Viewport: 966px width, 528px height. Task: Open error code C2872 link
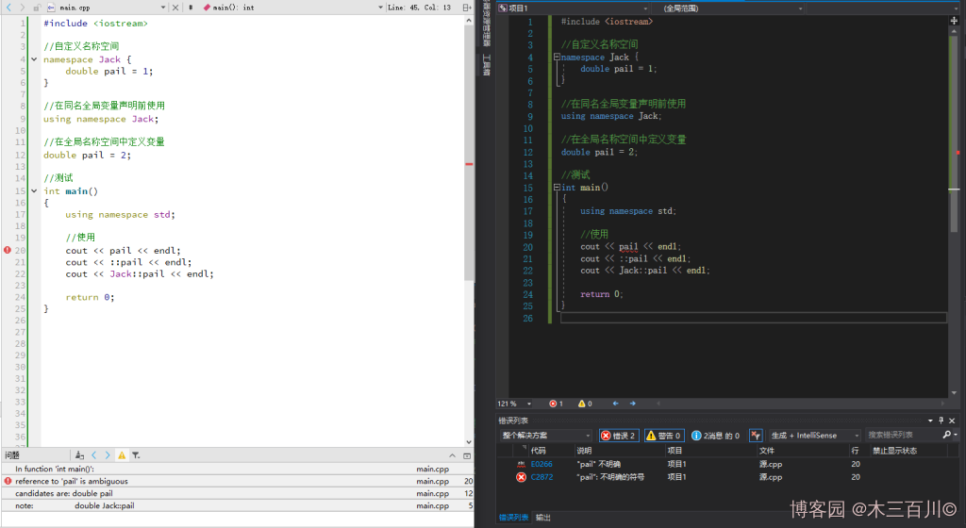click(541, 477)
